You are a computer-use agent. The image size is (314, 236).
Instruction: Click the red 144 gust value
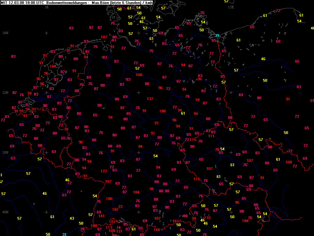click(157, 230)
